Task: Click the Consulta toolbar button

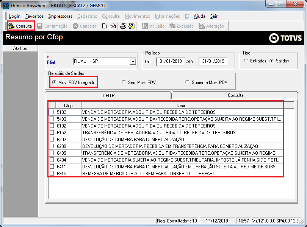Action: (x=21, y=26)
